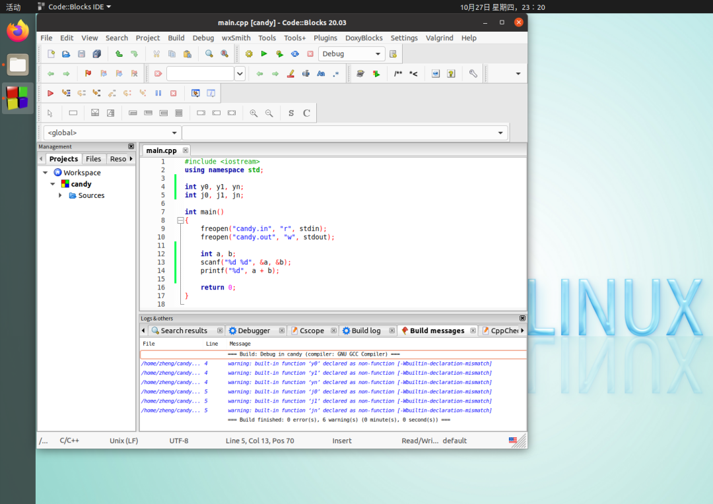Collapse the Workspace tree node
This screenshot has height=504, width=713.
46,173
